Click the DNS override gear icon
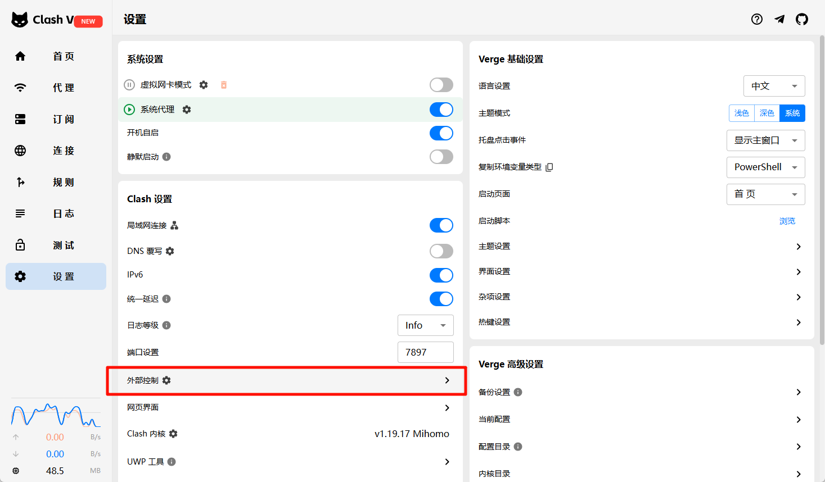 (170, 251)
